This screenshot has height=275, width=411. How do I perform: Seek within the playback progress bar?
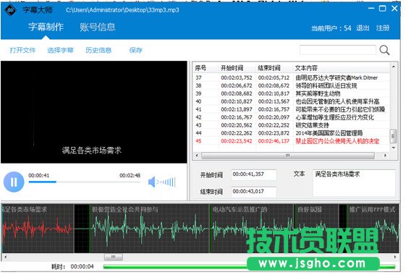85,182
